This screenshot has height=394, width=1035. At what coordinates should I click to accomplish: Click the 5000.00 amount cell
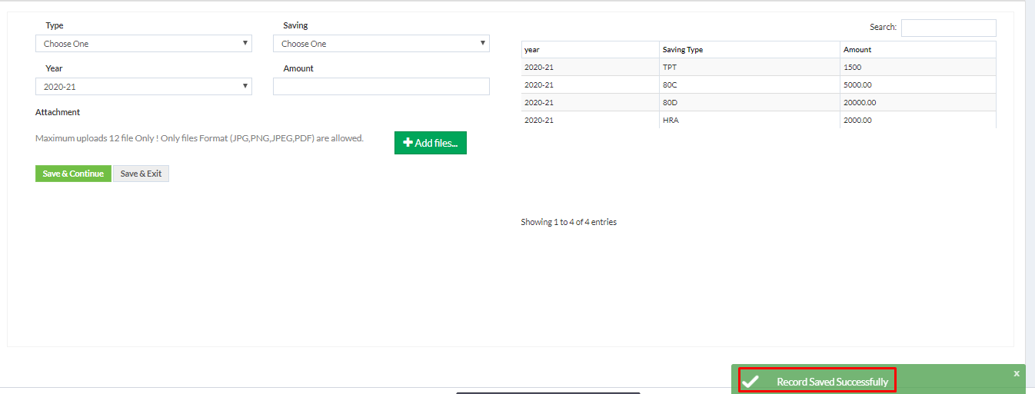click(x=918, y=85)
